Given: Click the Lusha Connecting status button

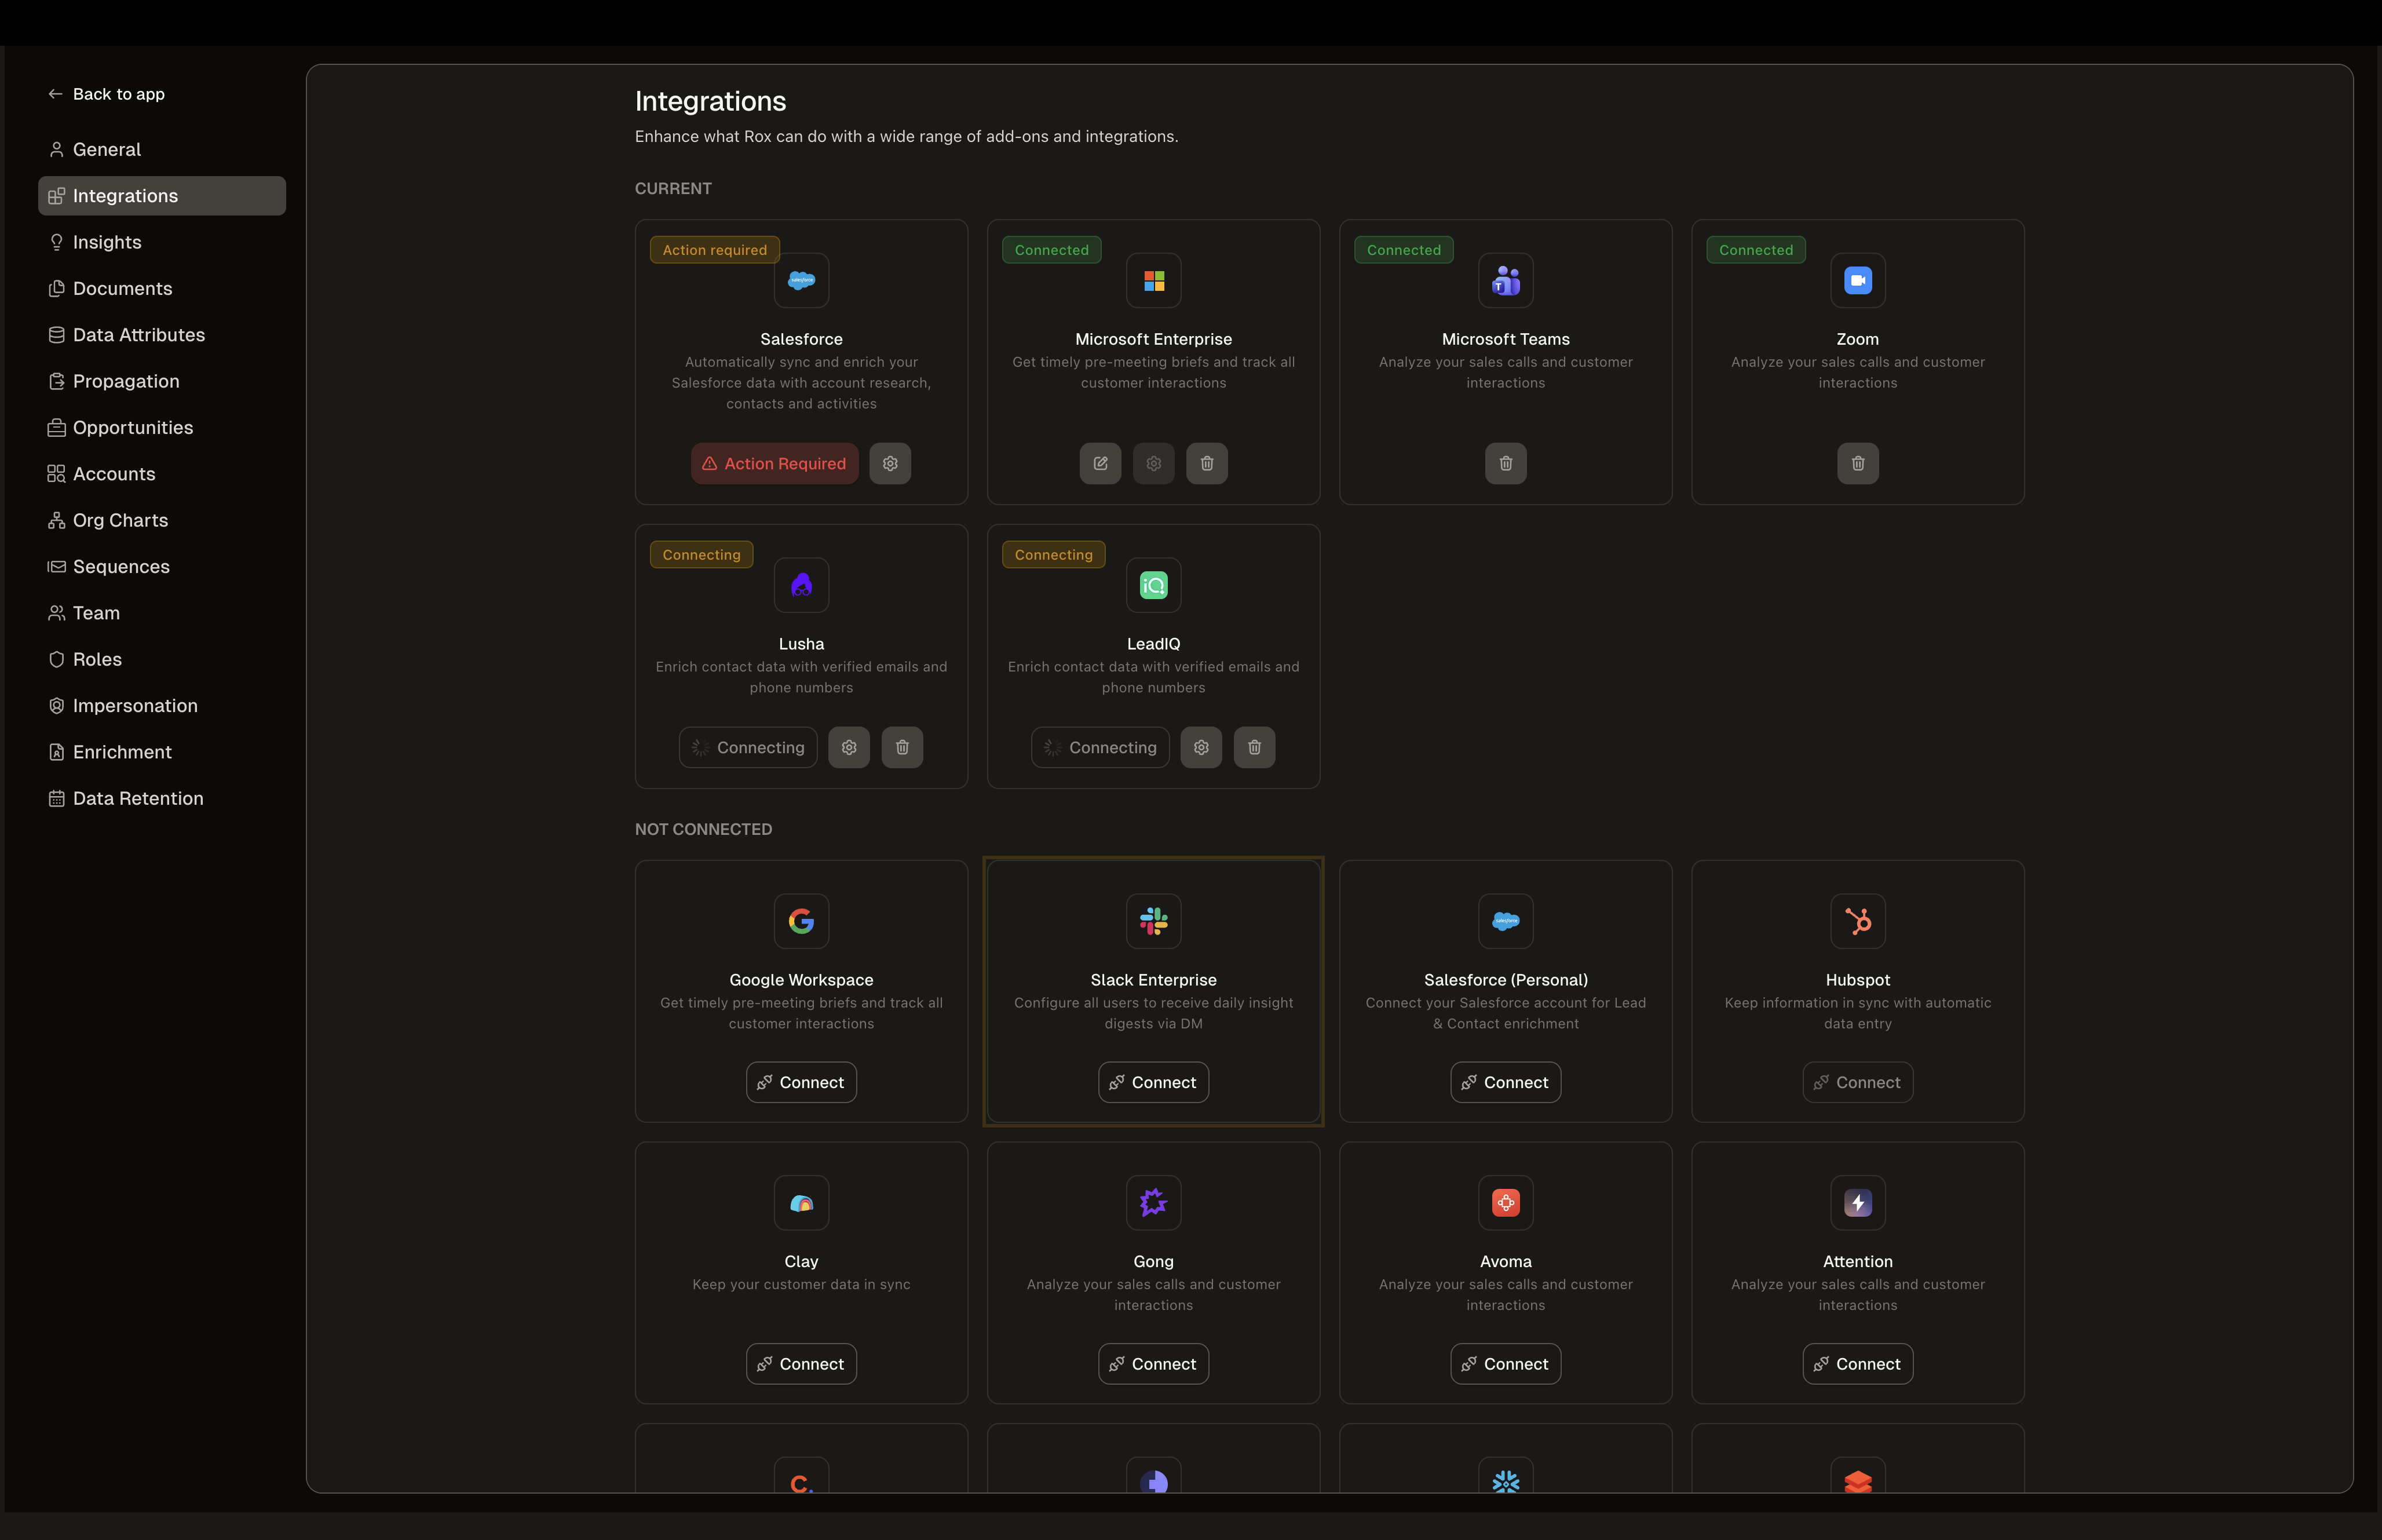Looking at the screenshot, I should pos(748,748).
